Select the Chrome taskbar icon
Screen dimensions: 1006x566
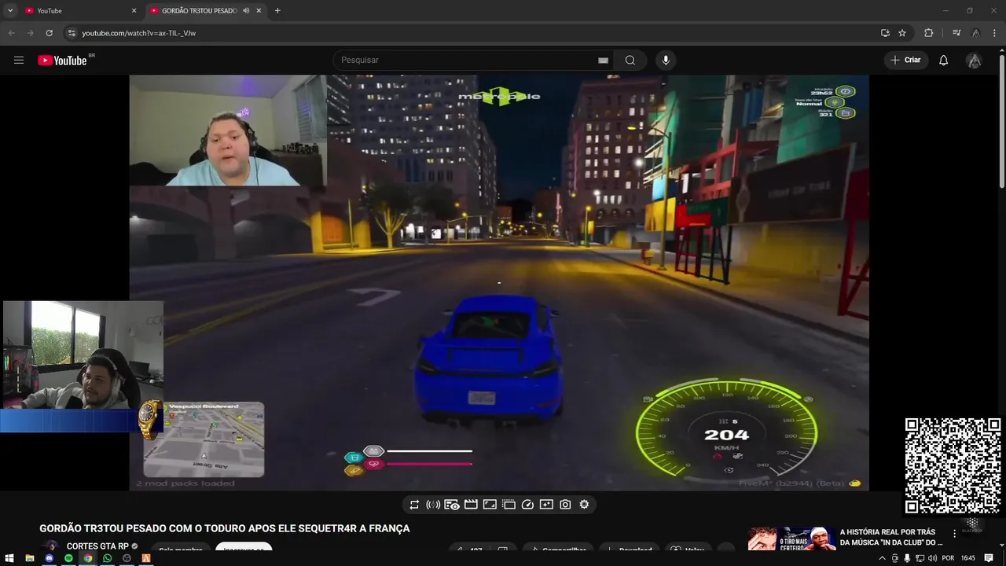click(x=88, y=558)
